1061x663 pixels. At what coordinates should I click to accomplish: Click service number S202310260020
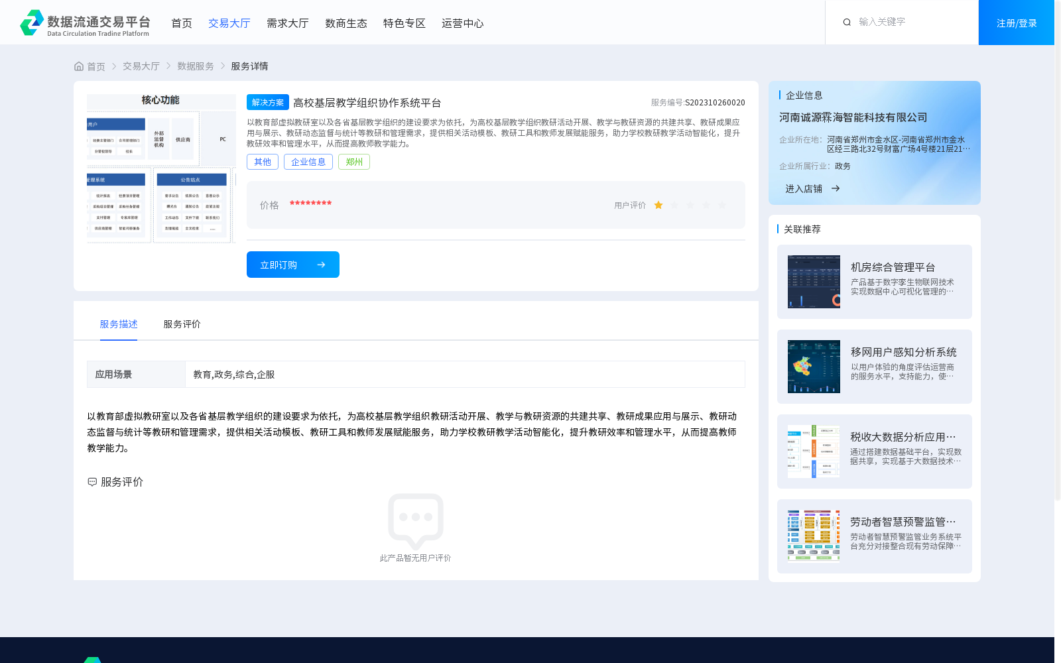coord(715,103)
